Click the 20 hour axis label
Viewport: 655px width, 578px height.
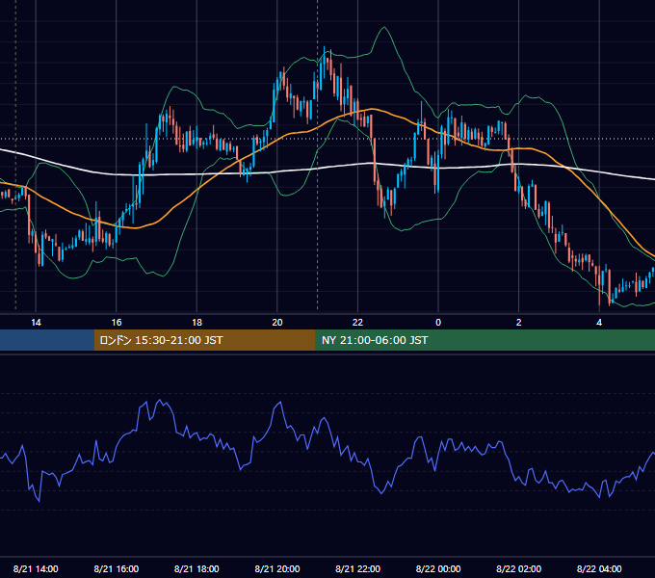(x=277, y=323)
